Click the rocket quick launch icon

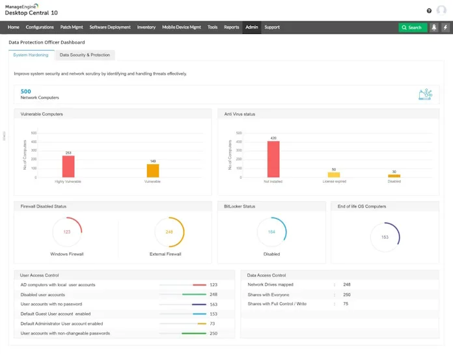[433, 27]
